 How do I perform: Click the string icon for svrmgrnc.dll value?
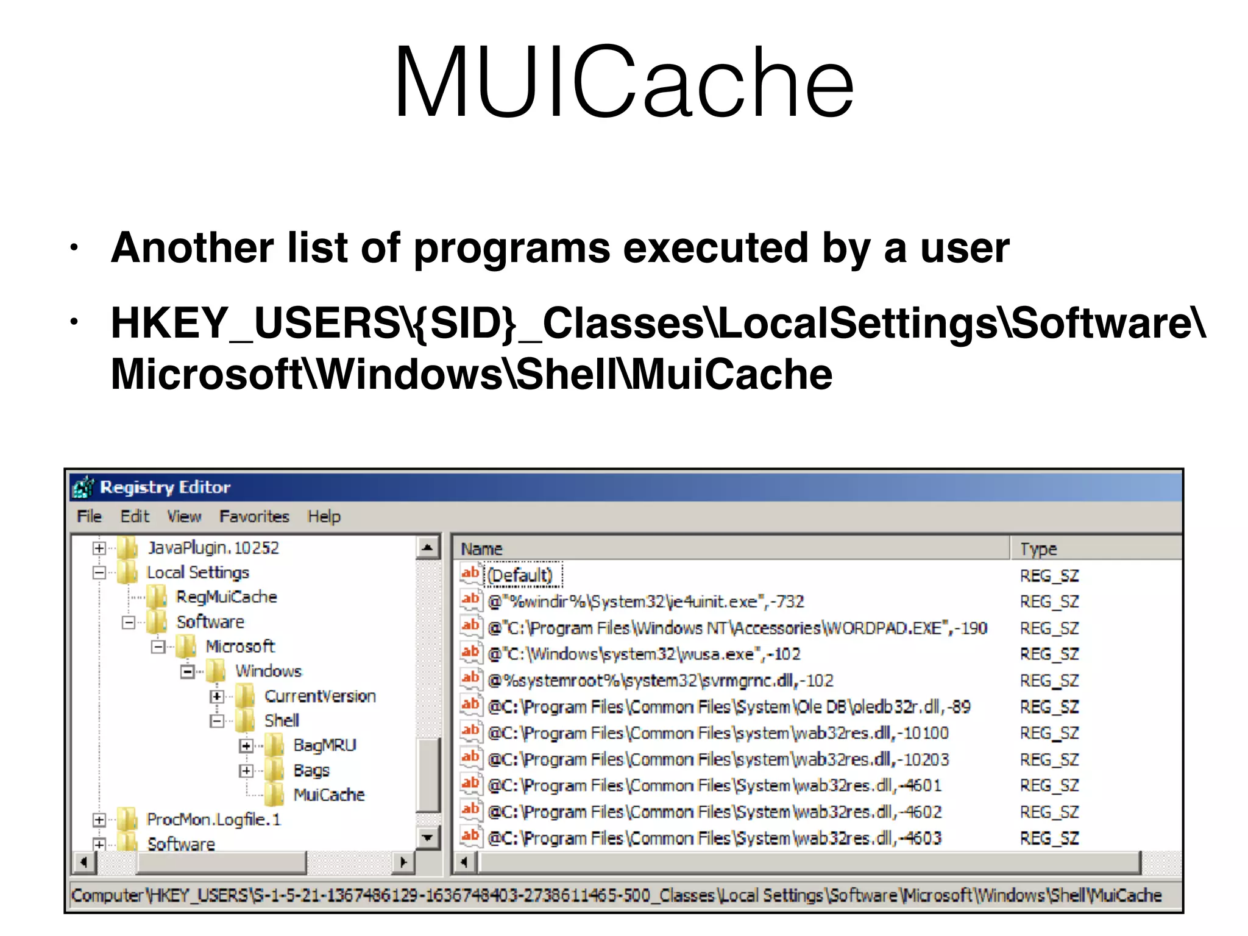coord(471,679)
